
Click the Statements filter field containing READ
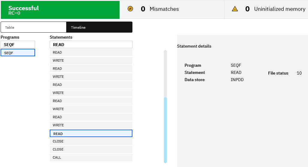[91, 45]
